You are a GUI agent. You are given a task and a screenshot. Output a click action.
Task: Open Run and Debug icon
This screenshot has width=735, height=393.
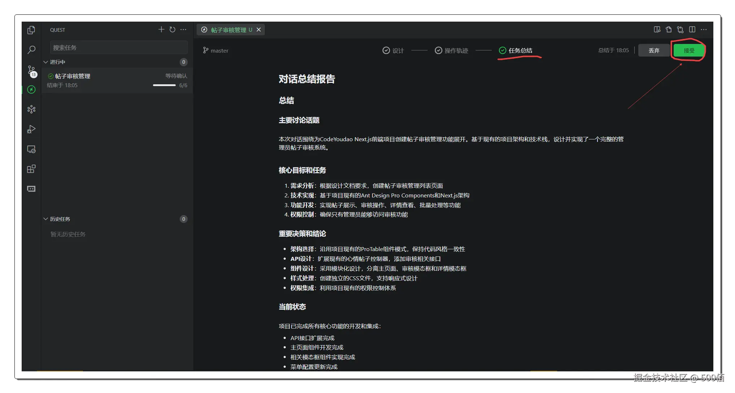(x=31, y=129)
